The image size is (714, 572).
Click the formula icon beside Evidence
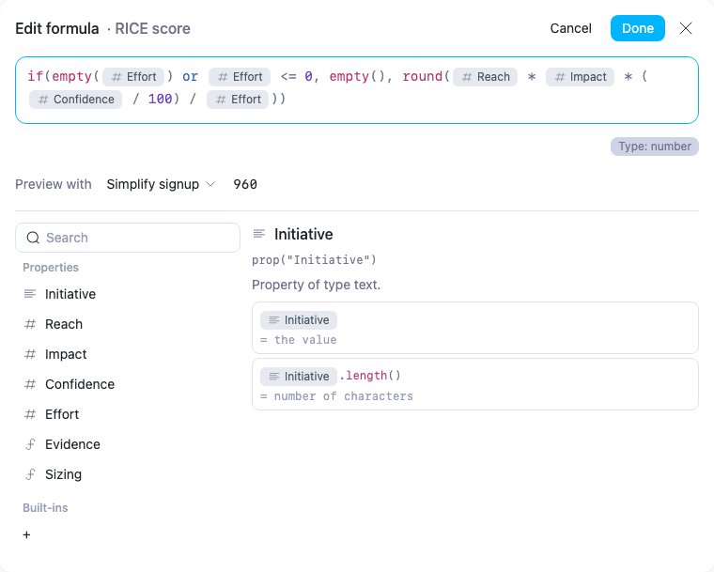[30, 444]
